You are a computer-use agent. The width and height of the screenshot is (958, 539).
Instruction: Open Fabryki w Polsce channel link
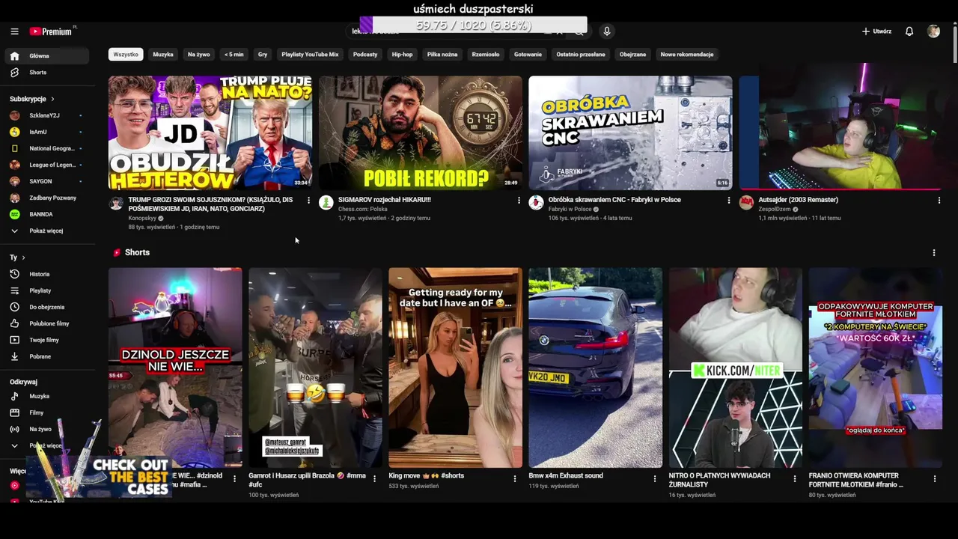tap(570, 209)
